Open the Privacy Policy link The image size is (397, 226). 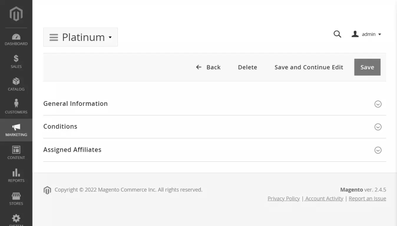click(x=283, y=199)
